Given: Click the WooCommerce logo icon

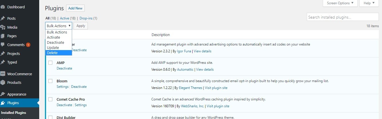Looking at the screenshot, I should (x=3, y=74).
